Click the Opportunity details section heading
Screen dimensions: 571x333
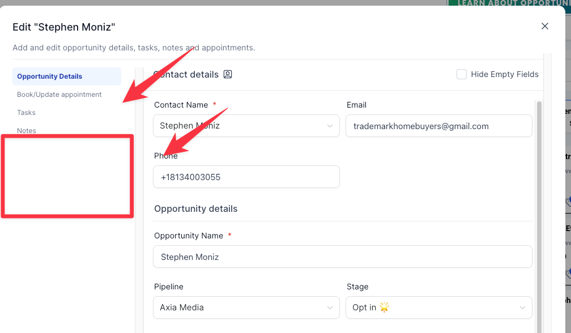pos(196,209)
